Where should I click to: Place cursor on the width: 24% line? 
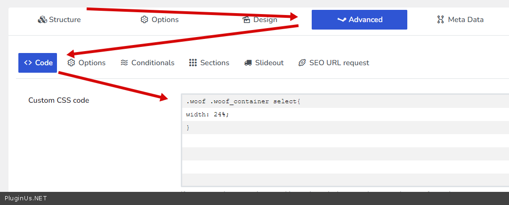click(x=208, y=114)
